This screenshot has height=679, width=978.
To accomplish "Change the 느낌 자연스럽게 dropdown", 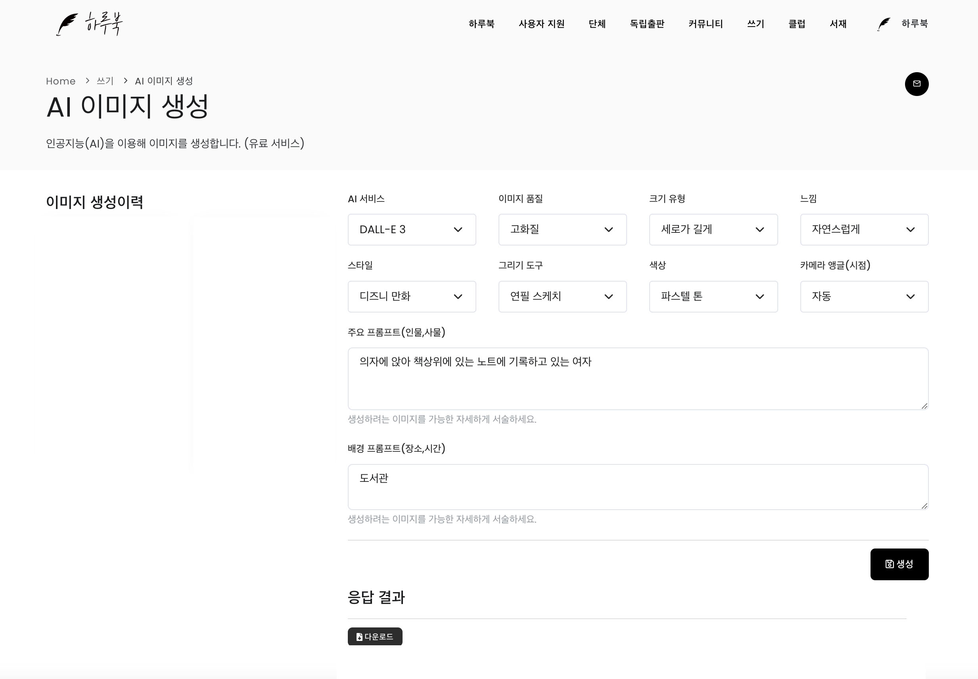I will pos(863,230).
